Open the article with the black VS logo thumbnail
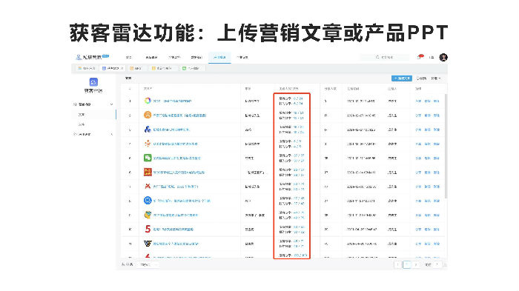The height and width of the screenshot is (291, 519). pos(148,244)
